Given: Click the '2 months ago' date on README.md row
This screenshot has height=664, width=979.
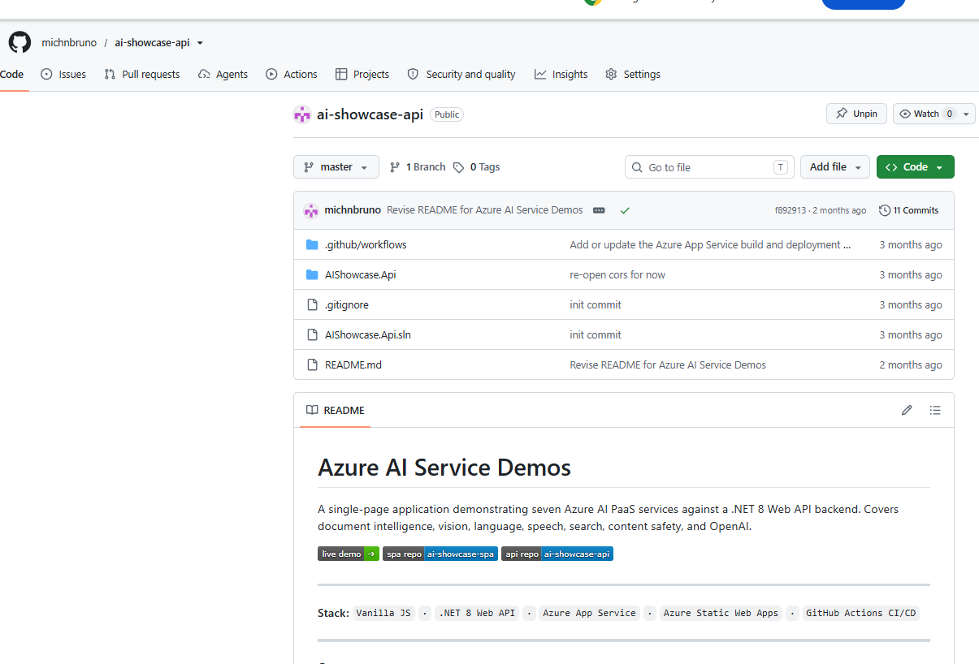Looking at the screenshot, I should pyautogui.click(x=911, y=364).
